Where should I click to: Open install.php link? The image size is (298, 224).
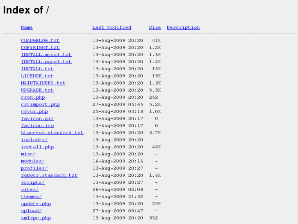37,147
